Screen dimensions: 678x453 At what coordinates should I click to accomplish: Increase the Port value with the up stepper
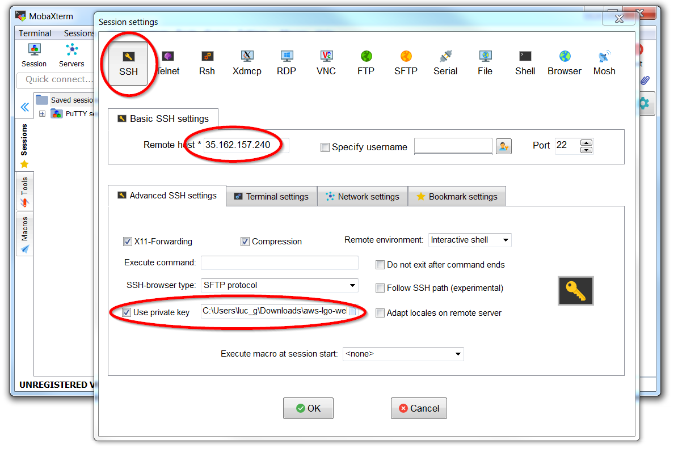pyautogui.click(x=586, y=142)
